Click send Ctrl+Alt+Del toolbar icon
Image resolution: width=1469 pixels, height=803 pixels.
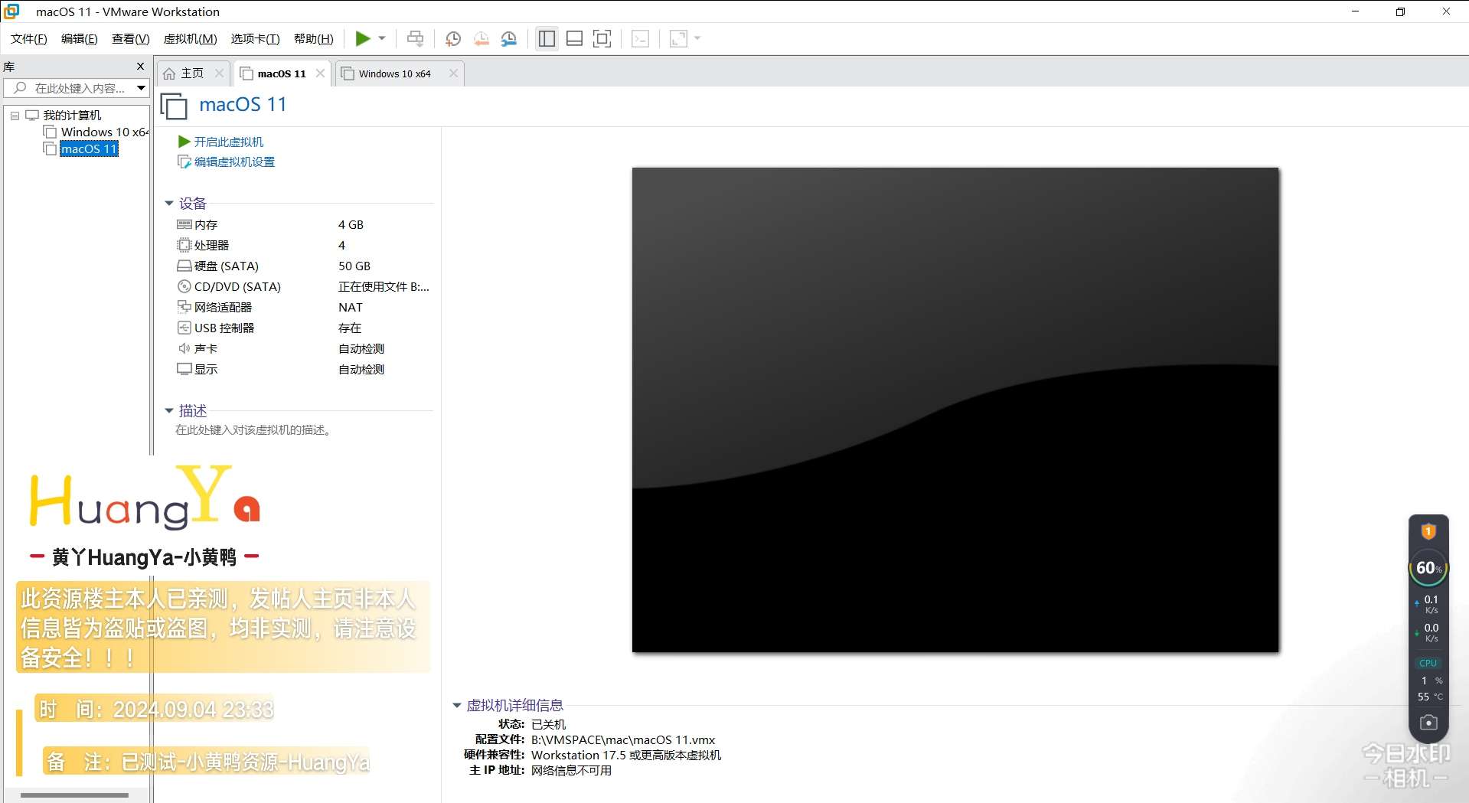tap(415, 38)
